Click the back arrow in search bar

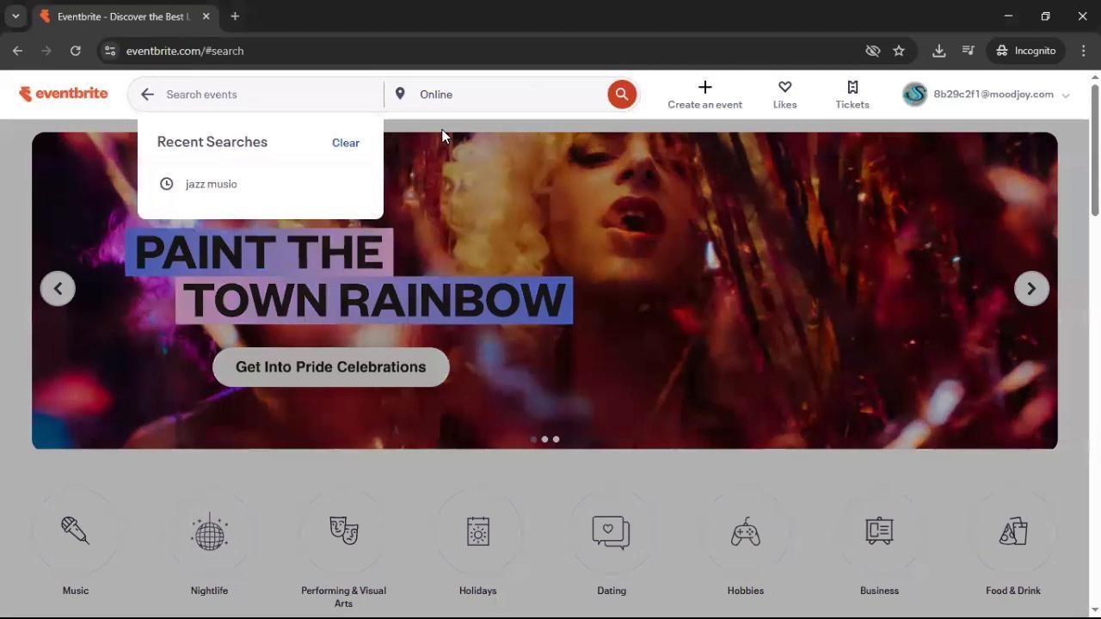click(147, 94)
